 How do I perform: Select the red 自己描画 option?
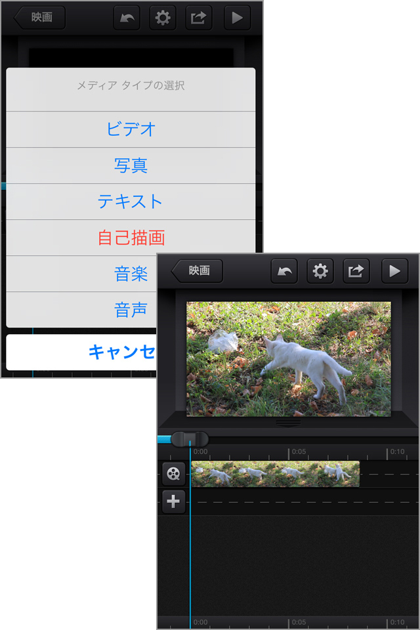tap(131, 238)
